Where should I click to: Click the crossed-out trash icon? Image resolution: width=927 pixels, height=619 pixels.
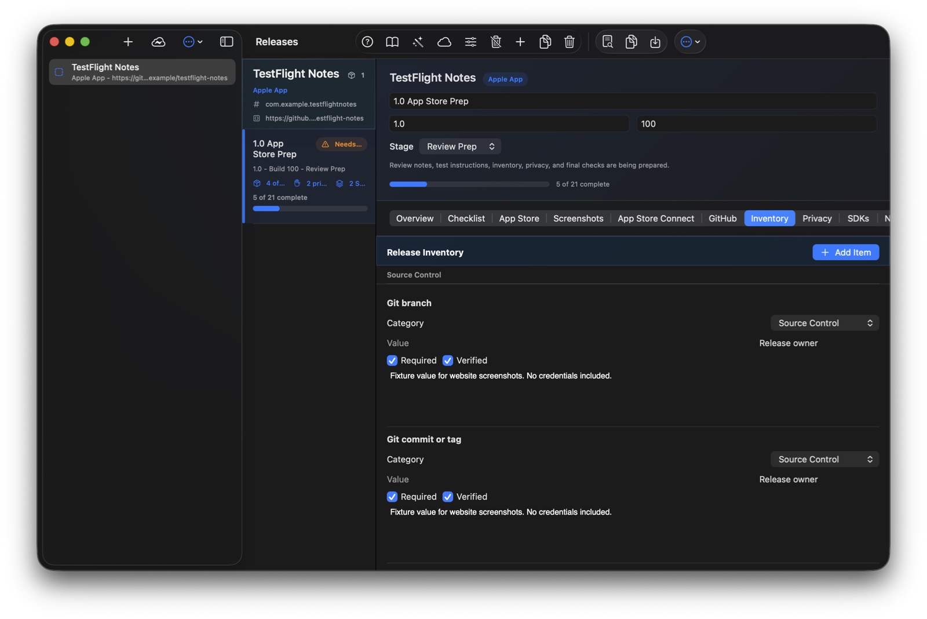click(x=496, y=42)
